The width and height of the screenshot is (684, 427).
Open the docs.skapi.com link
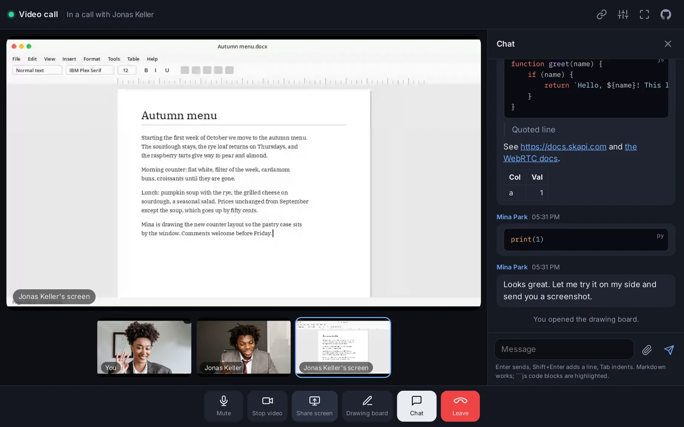(563, 147)
